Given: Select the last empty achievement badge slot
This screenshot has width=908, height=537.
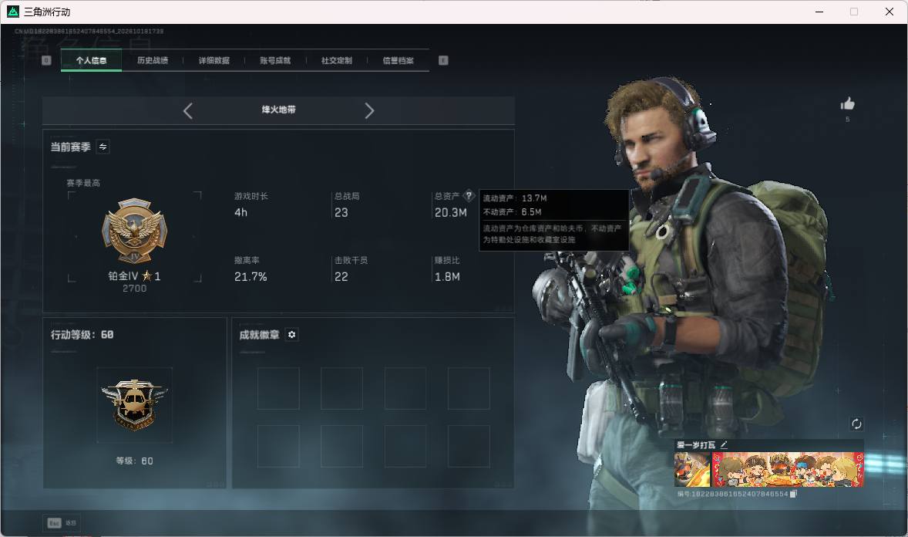Looking at the screenshot, I should [x=469, y=447].
